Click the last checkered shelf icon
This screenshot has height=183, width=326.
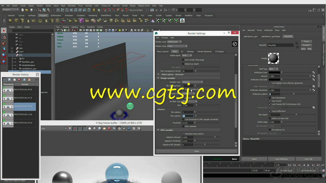pyautogui.click(x=182, y=21)
